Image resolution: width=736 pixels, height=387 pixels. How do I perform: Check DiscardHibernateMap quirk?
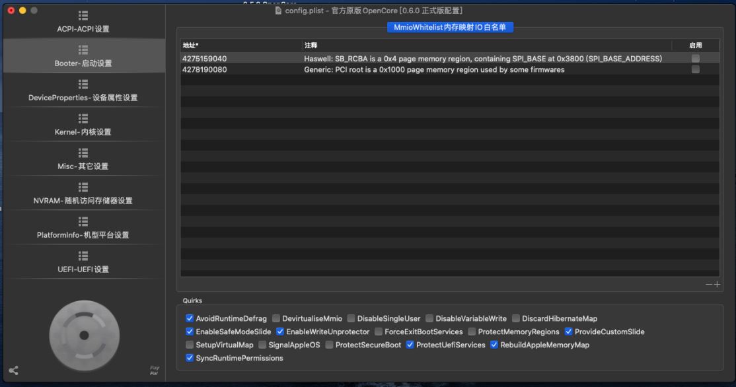516,318
